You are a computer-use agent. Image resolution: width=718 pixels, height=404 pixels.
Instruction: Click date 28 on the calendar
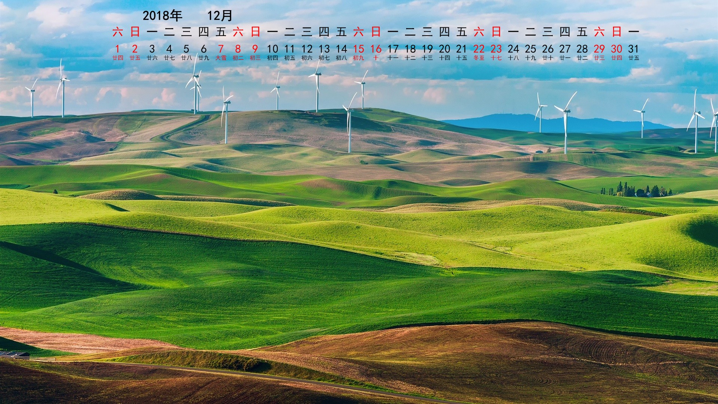point(582,49)
